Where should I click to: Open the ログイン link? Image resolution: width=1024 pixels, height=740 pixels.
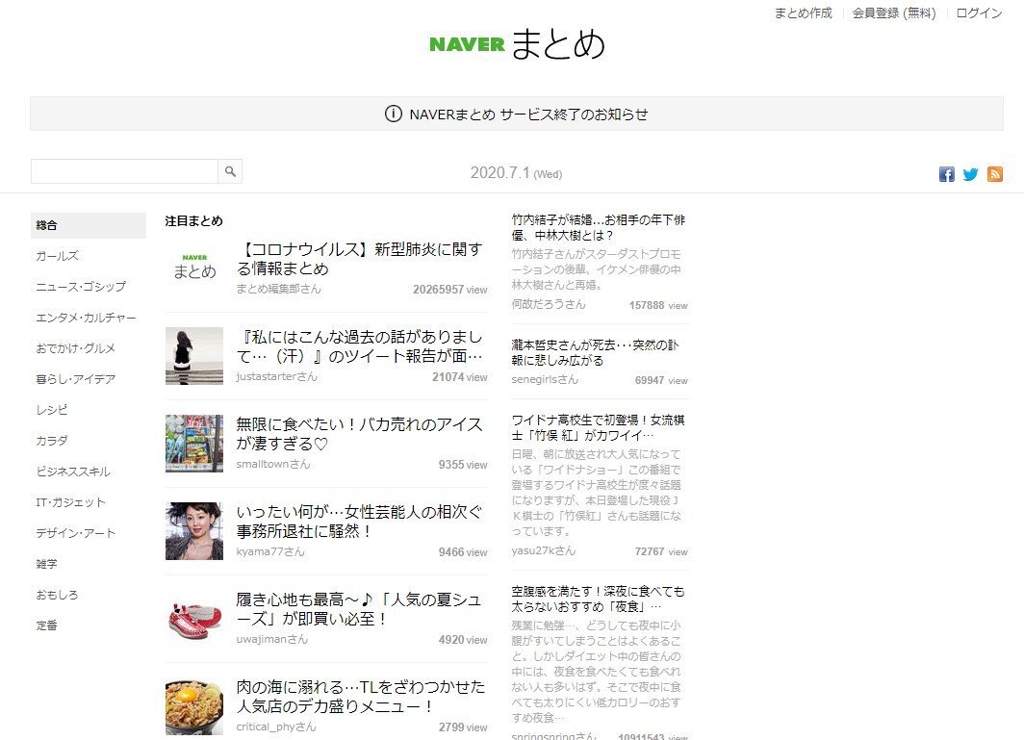pos(978,13)
